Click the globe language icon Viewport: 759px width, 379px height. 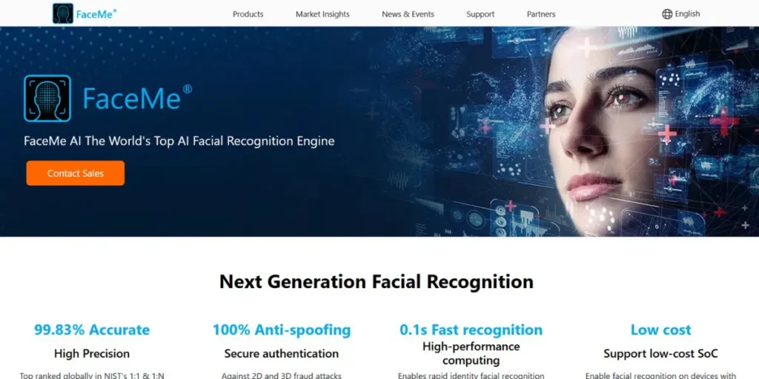pyautogui.click(x=667, y=14)
